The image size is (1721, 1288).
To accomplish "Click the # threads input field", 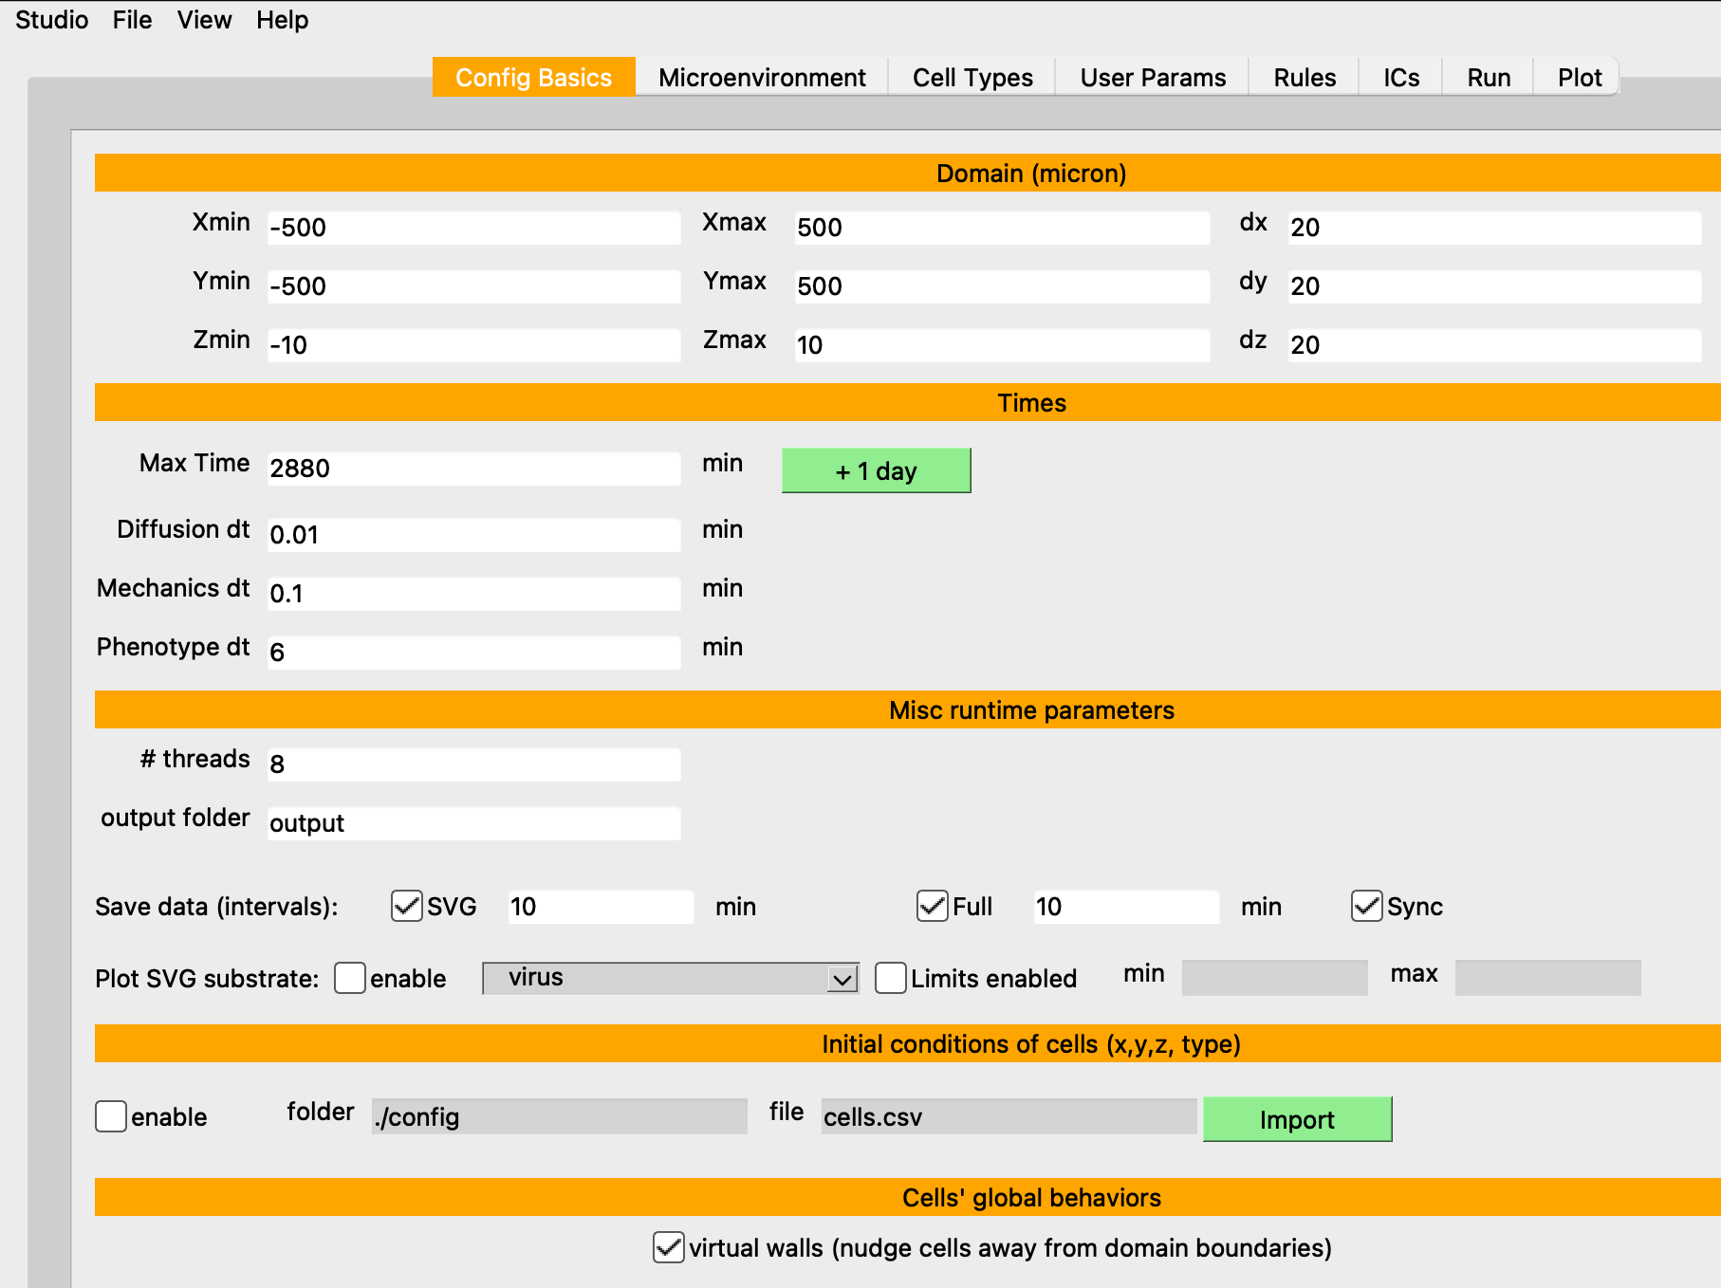I will coord(473,764).
